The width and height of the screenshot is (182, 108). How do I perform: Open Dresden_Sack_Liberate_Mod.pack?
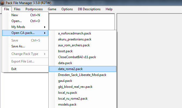point(82,75)
